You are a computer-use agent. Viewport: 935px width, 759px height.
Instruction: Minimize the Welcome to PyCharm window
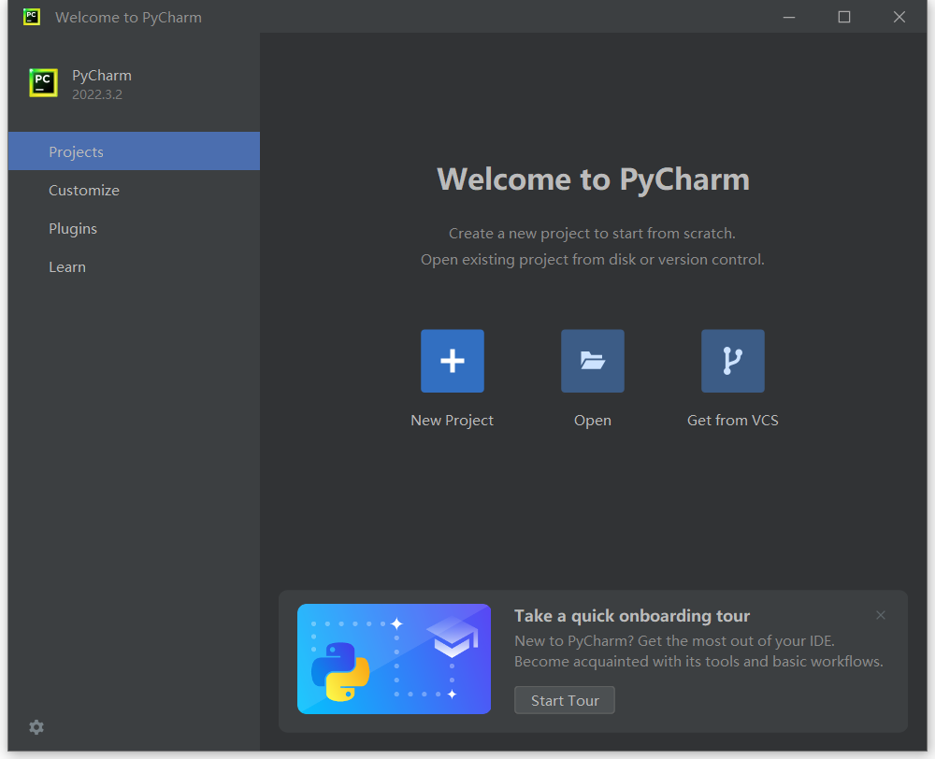click(789, 17)
